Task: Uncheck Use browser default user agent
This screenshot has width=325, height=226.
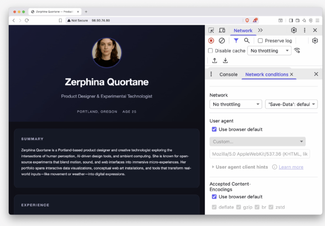Action: coord(214,129)
